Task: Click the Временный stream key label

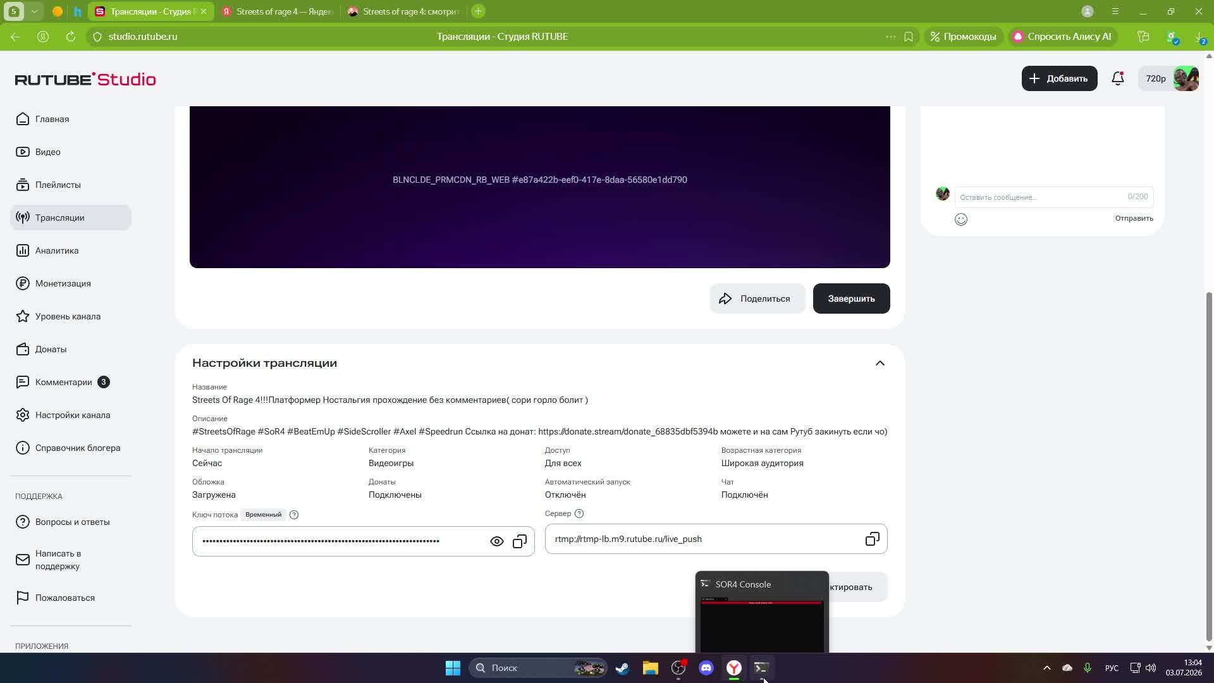Action: (x=264, y=515)
